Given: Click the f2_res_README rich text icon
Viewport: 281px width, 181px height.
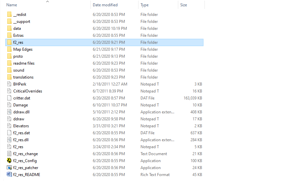Looking at the screenshot, I should pyautogui.click(x=9, y=175).
